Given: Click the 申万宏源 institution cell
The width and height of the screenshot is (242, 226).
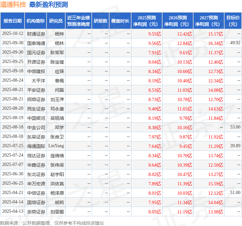Looking at the screenshot, I should 36,184.
